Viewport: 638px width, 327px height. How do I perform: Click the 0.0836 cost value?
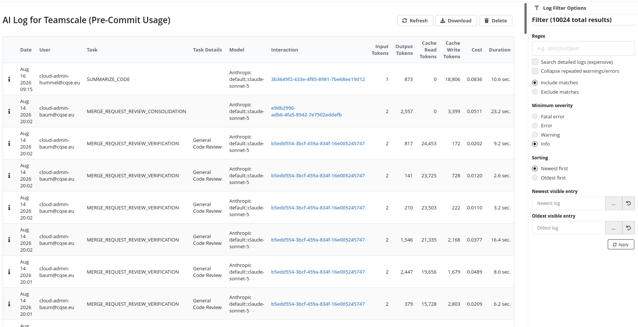coord(474,79)
